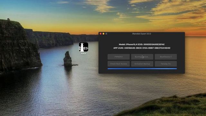206x116 pixels.
Task: Click the APP UUID text line
Action: pyautogui.click(x=142, y=48)
